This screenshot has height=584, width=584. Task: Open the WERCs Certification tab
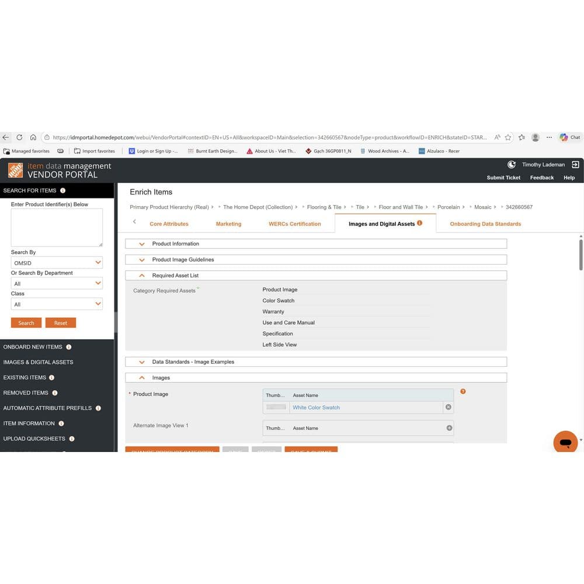click(294, 224)
